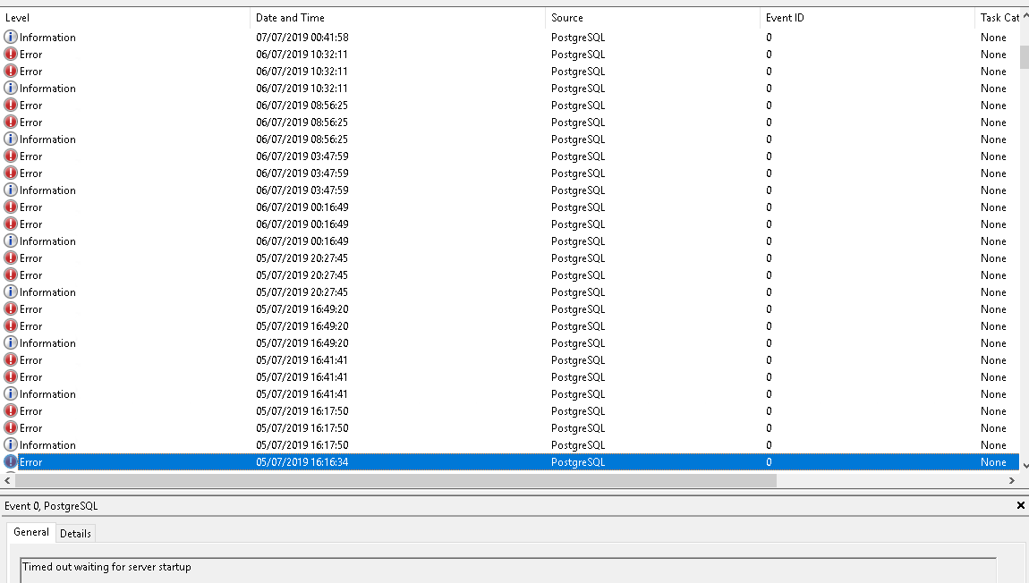The width and height of the screenshot is (1029, 583).
Task: Click Information icon for 06/07/2019 00:16:49 entry
Action: (11, 241)
